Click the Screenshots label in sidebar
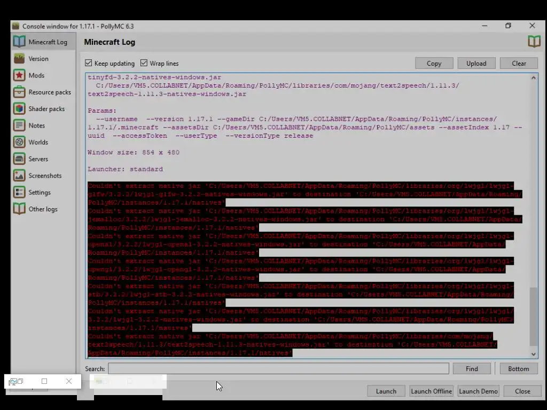Image resolution: width=547 pixels, height=410 pixels. pos(45,176)
